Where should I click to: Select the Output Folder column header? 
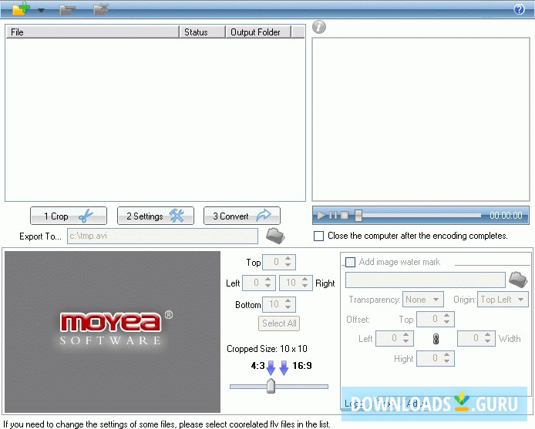(x=258, y=32)
